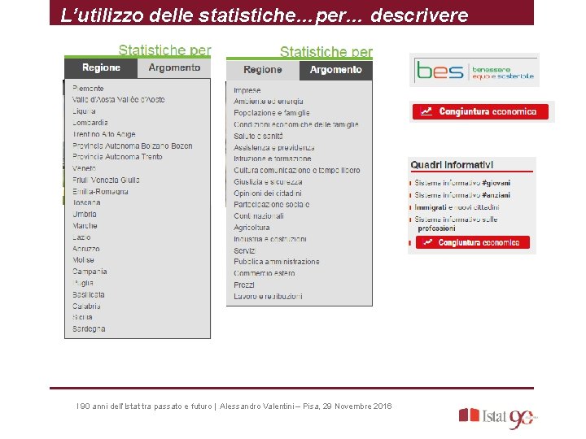
Task: Select Prezzi topic
Action: pos(244,285)
